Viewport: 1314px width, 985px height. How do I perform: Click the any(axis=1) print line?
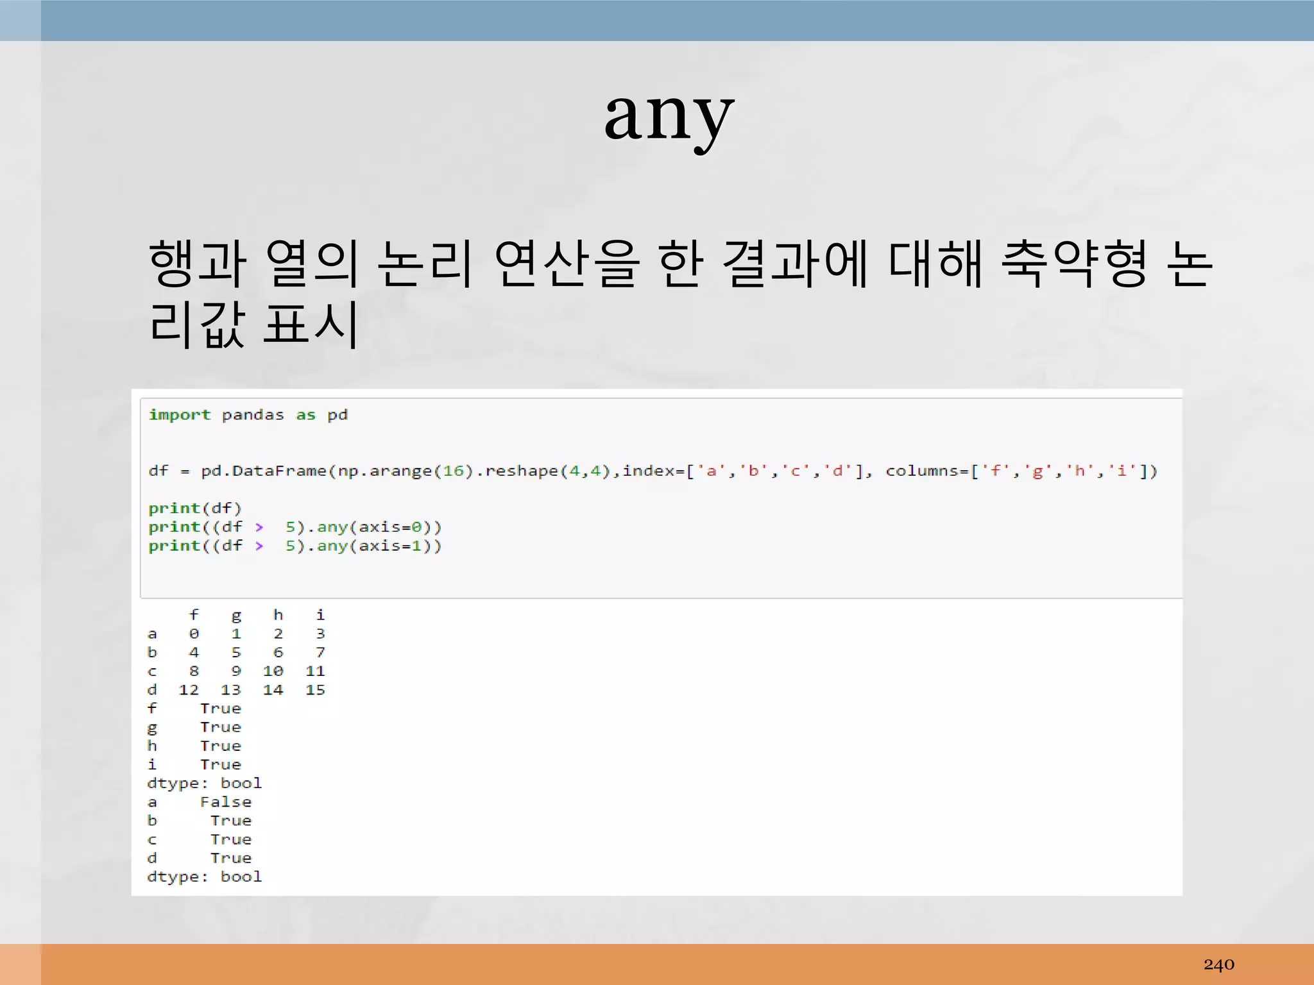tap(295, 546)
